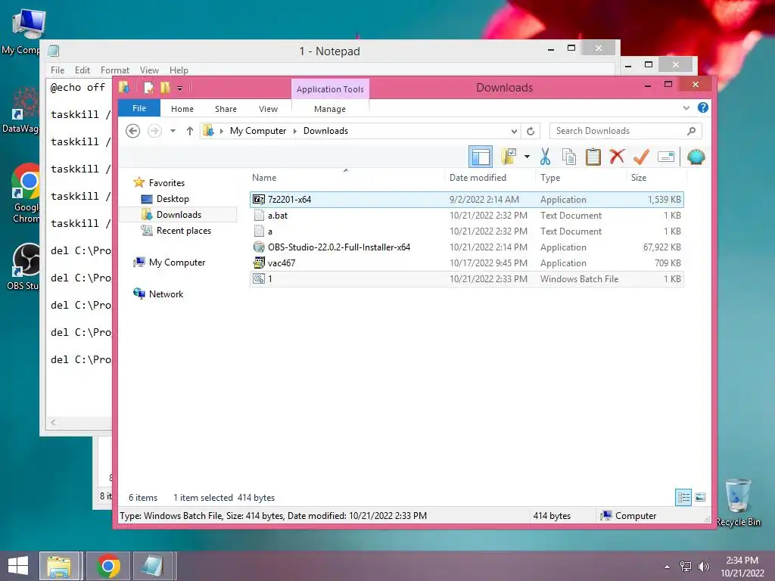Click the Cut scissors icon
Screen dimensions: 775x581
coord(545,157)
